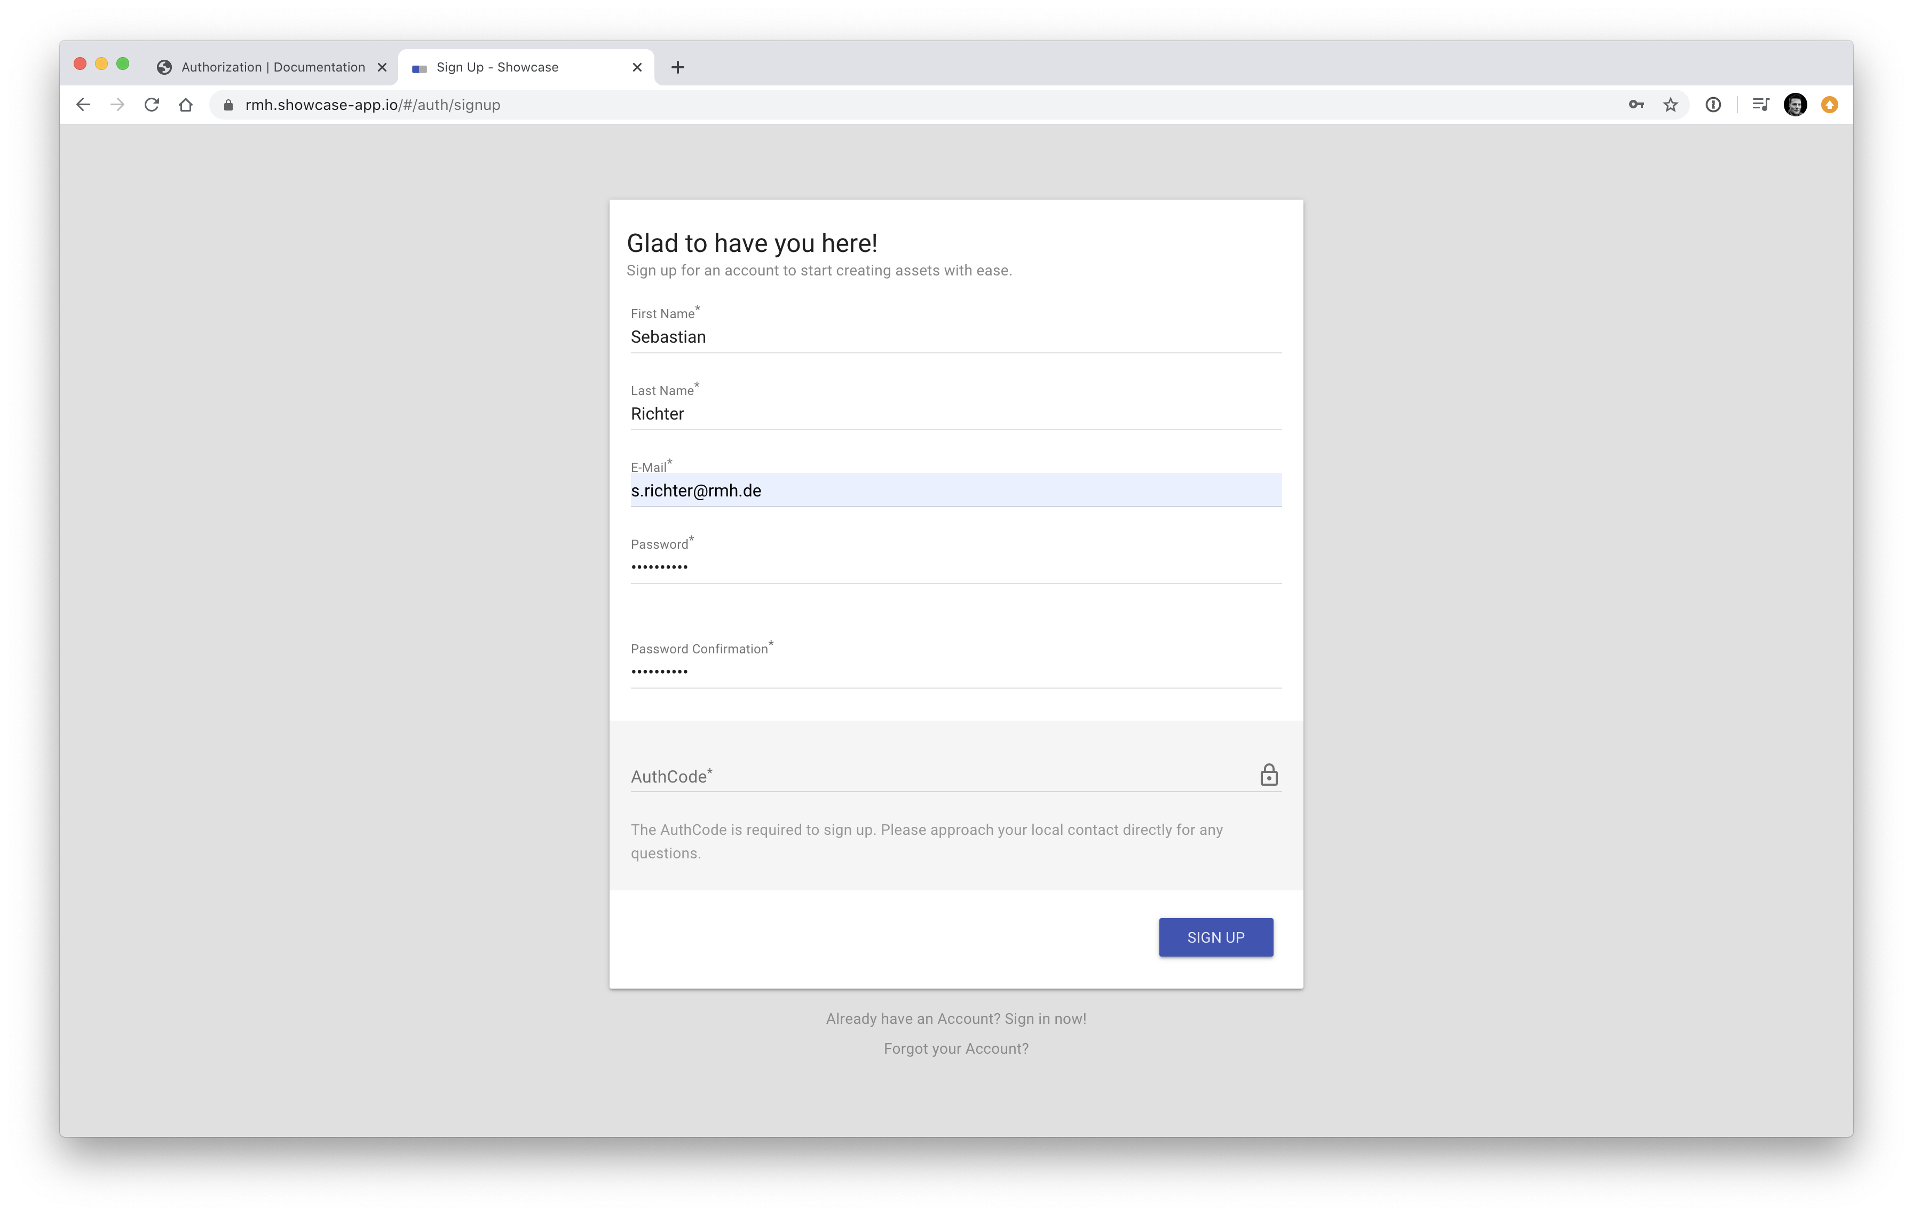The image size is (1913, 1216).
Task: Select the Sign Up - Showcase tab
Action: click(x=525, y=67)
